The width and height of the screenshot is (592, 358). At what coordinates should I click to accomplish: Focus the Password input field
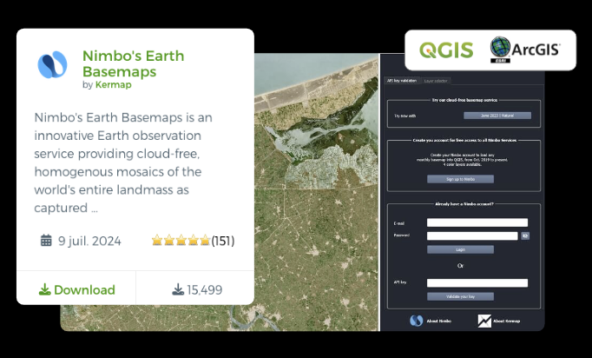[x=472, y=235]
